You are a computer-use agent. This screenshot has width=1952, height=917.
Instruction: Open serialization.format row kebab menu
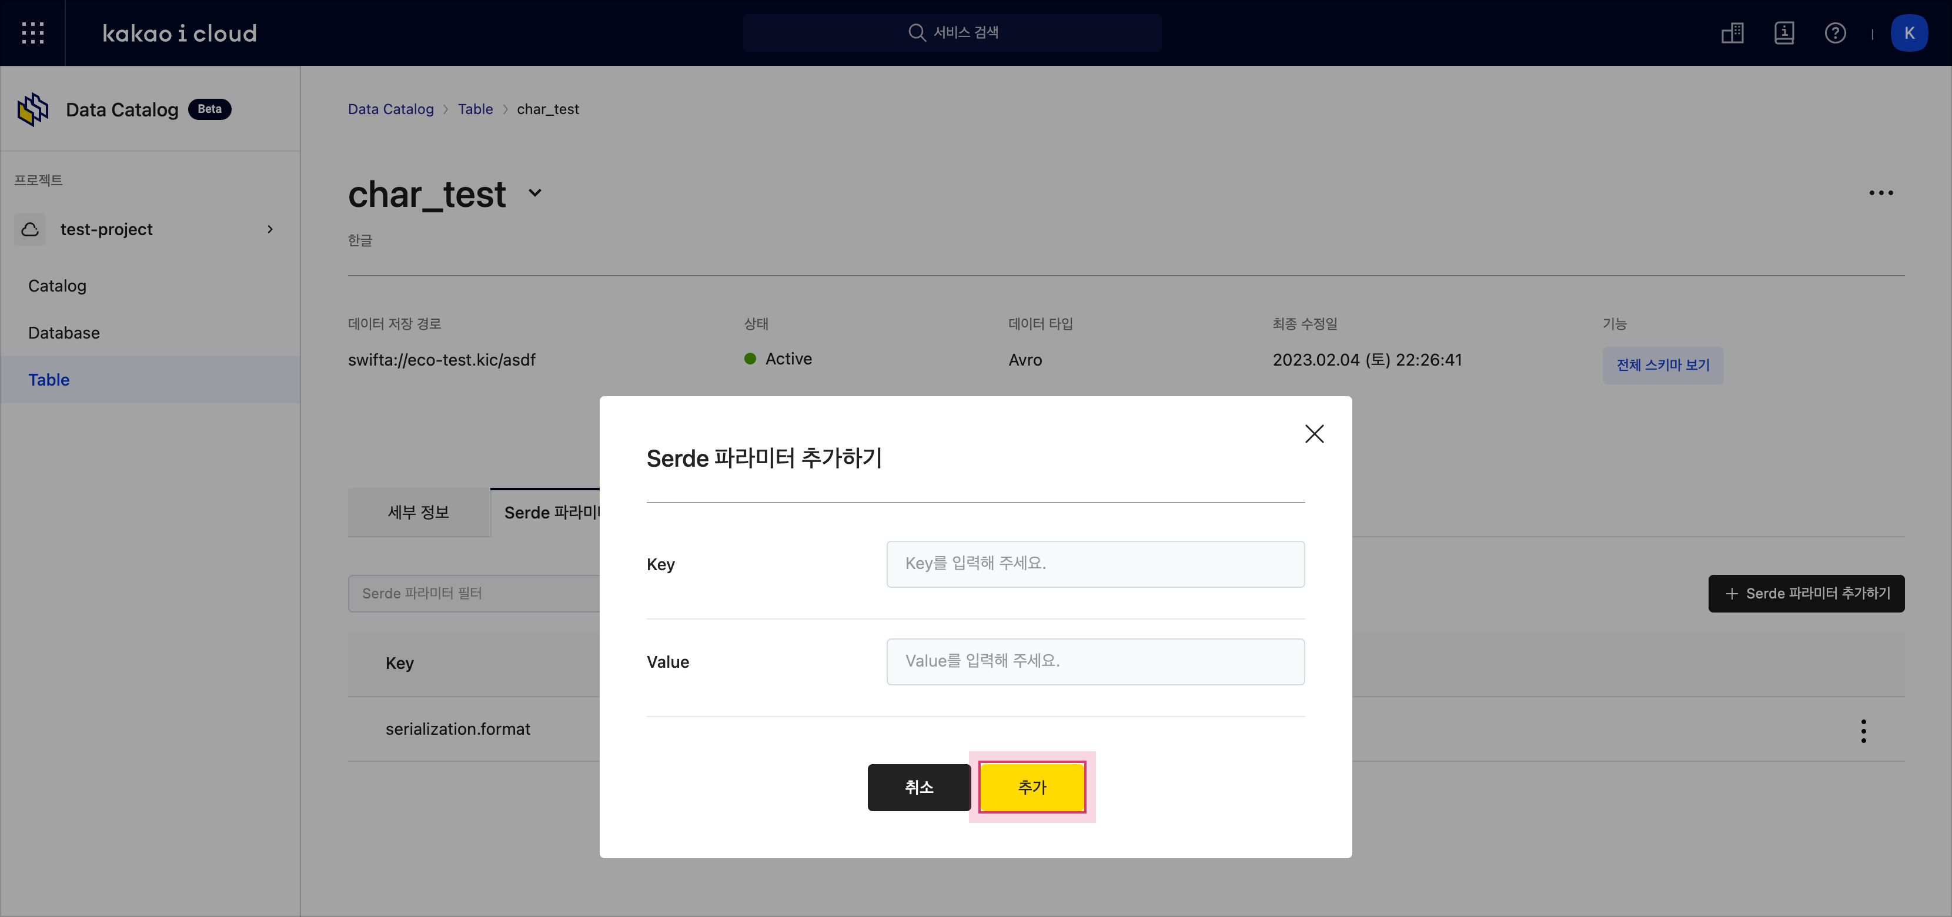(1863, 731)
